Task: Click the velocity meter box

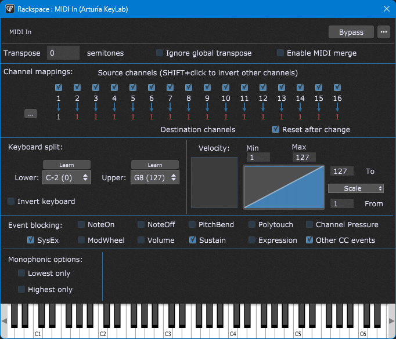Action: (x=214, y=183)
